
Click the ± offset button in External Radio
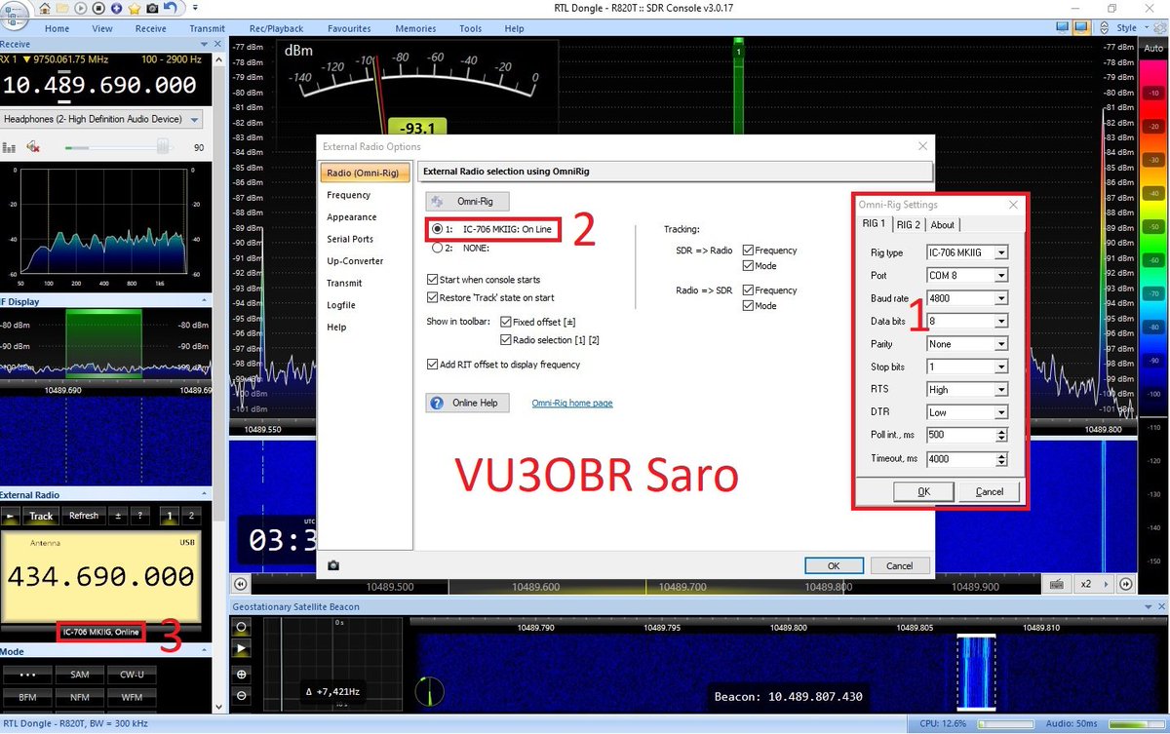tap(119, 516)
